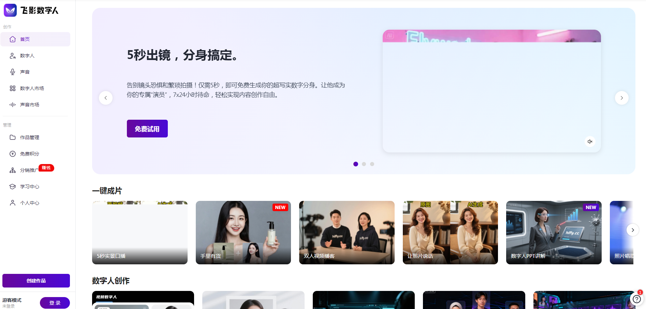Show previous banner slide arrow
Screen dimensions: 646x309
click(106, 98)
